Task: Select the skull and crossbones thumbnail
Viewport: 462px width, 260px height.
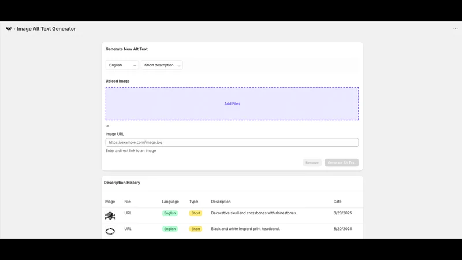Action: 110,216
